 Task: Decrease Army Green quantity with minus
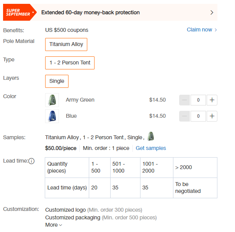pyautogui.click(x=184, y=100)
